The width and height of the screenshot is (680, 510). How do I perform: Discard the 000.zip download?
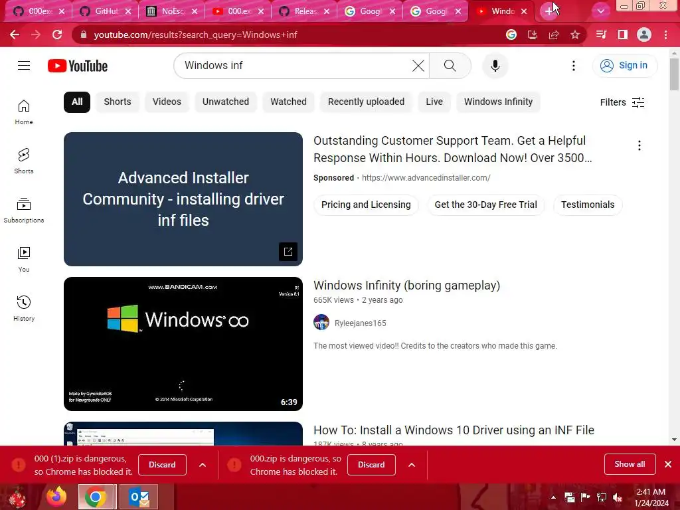[x=371, y=465]
